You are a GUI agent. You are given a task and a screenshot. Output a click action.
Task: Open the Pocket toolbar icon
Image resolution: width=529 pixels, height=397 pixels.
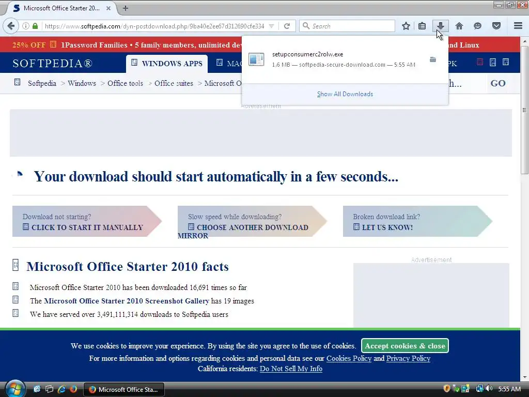[x=496, y=26]
